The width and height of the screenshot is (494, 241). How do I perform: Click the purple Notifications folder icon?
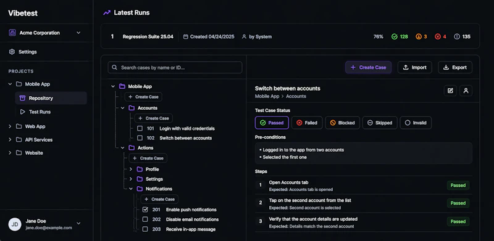coord(140,189)
